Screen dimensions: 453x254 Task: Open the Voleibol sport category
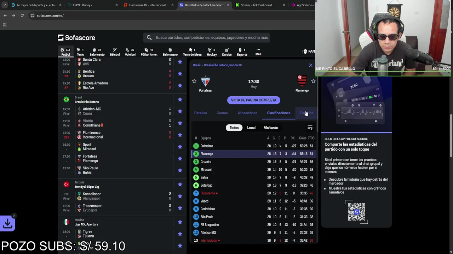click(x=130, y=52)
